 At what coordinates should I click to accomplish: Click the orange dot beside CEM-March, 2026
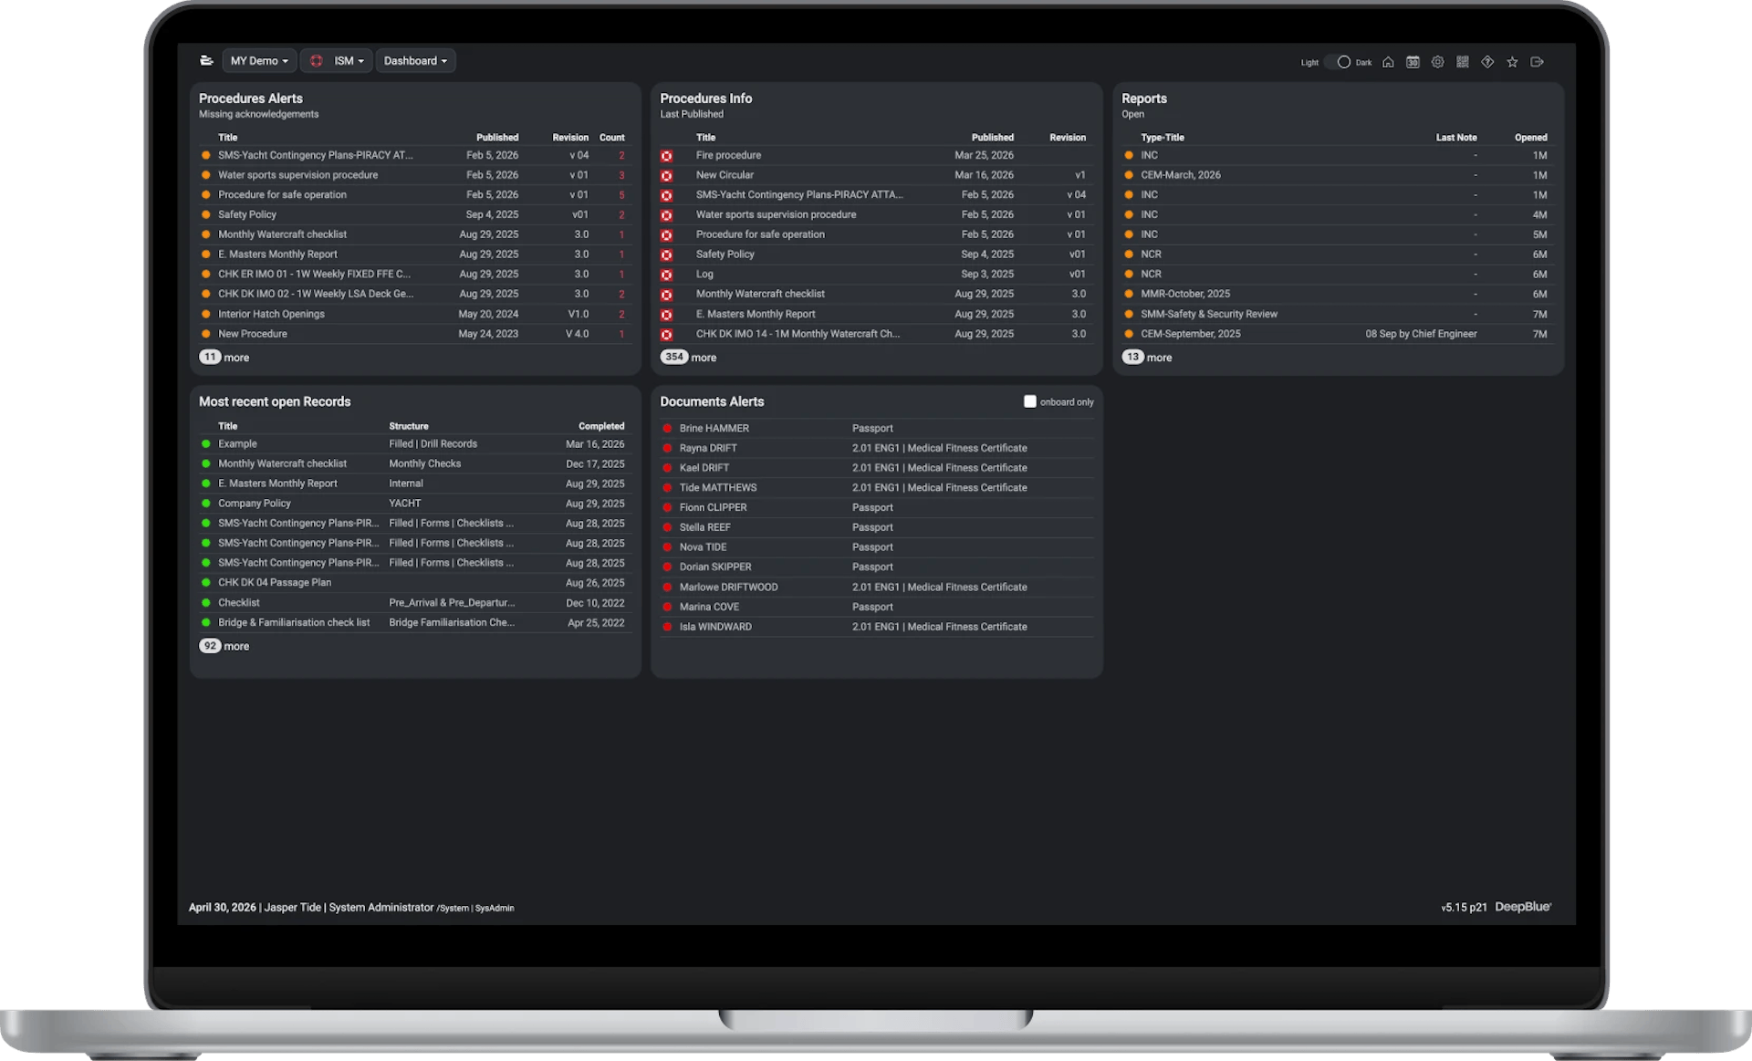click(1129, 175)
